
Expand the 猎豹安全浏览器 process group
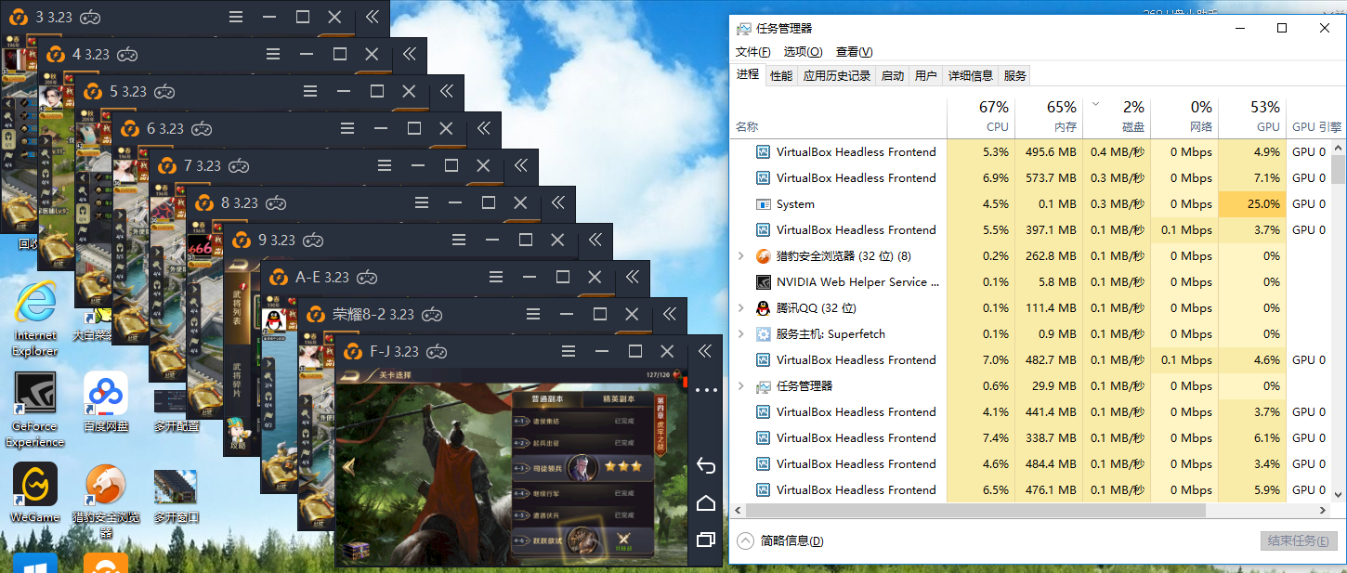(x=740, y=256)
